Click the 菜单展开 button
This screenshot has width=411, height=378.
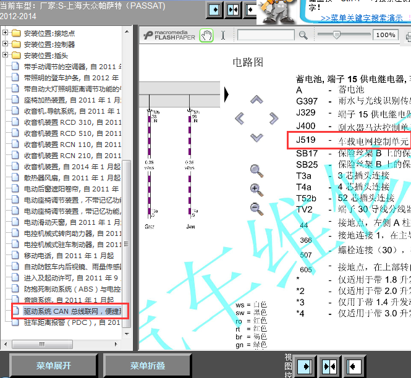(x=54, y=366)
